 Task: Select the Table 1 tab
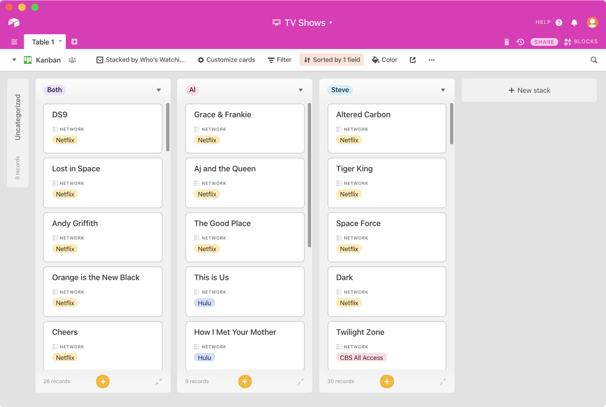click(43, 42)
